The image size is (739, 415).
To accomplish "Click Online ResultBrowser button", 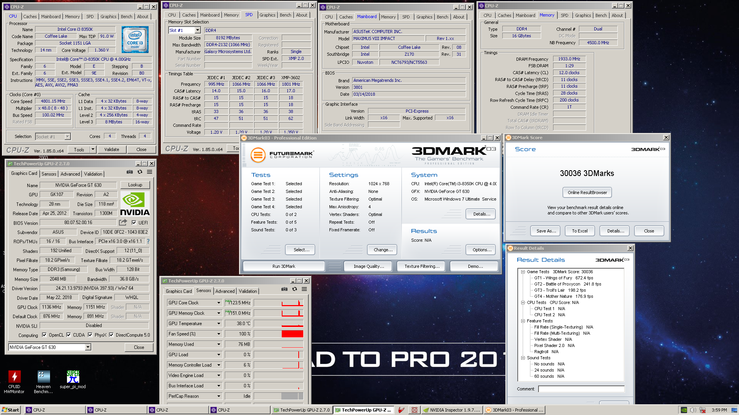I will (587, 193).
